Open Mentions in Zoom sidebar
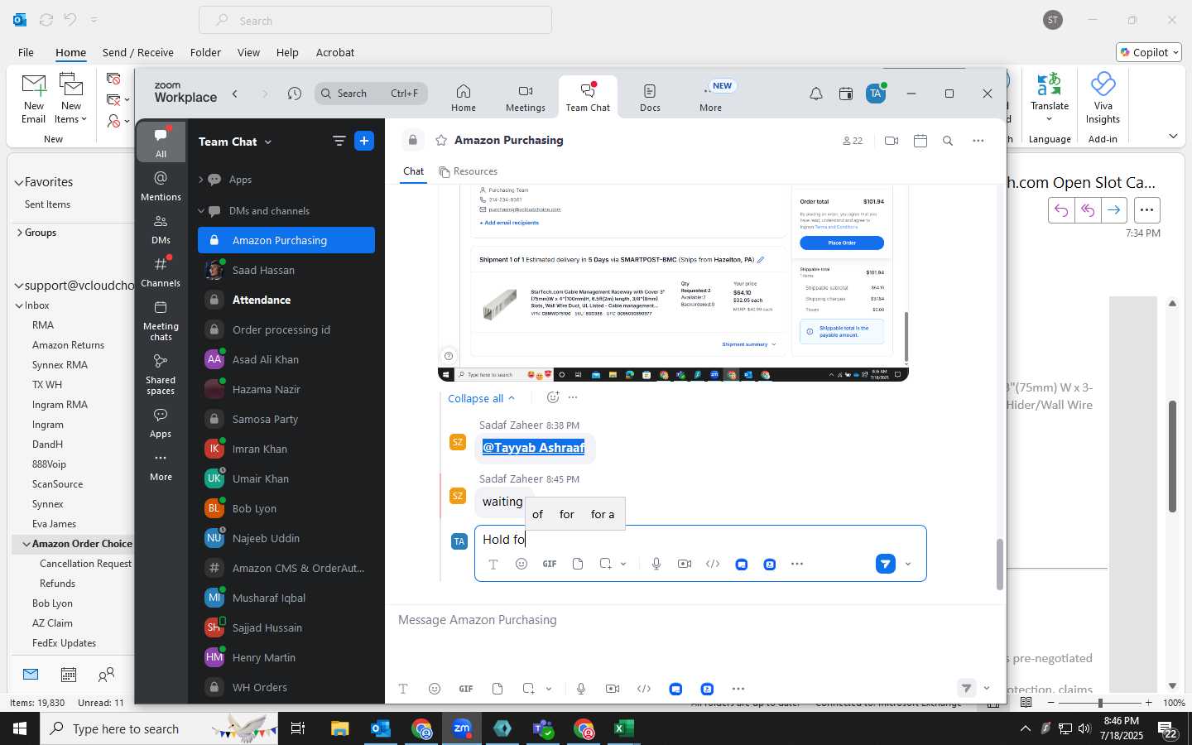This screenshot has width=1192, height=745. coord(161,185)
